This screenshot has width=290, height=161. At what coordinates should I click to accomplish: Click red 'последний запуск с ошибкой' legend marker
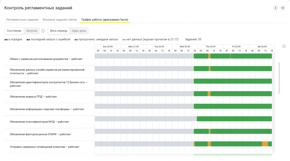click(x=28, y=40)
